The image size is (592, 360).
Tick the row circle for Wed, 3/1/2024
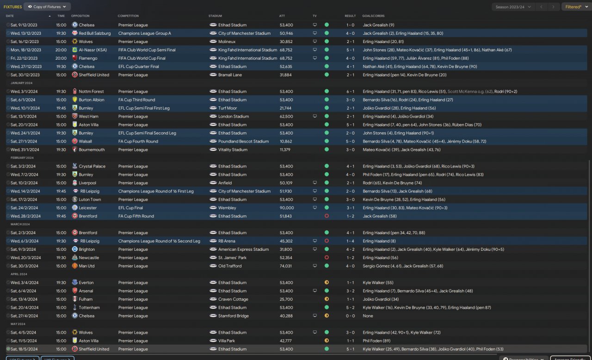tap(8, 92)
